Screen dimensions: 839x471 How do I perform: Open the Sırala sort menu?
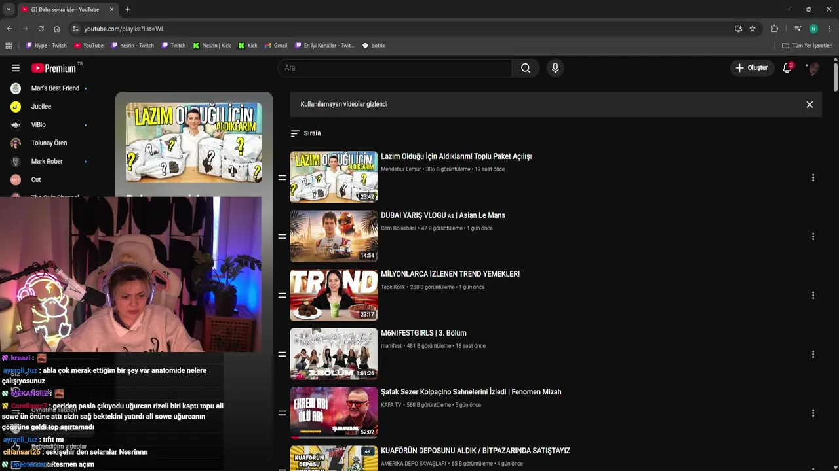pos(305,133)
